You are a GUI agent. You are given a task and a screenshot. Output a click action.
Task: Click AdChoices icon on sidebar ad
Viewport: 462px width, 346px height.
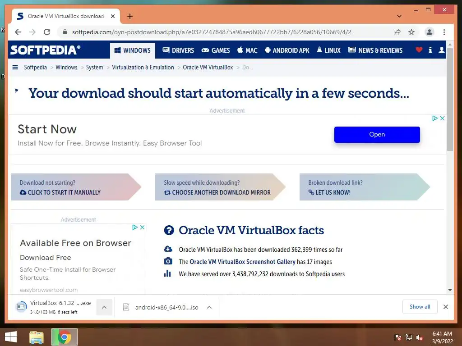134,227
